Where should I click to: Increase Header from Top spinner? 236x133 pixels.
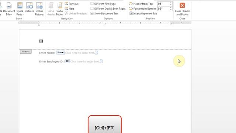[171, 3]
